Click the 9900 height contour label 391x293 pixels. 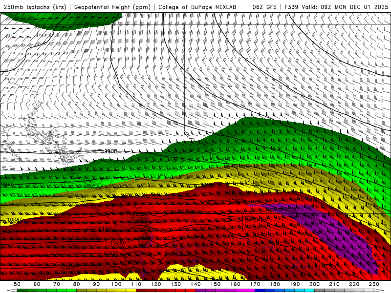[111, 151]
